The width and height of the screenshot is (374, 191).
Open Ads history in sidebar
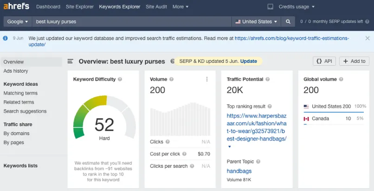(16, 71)
